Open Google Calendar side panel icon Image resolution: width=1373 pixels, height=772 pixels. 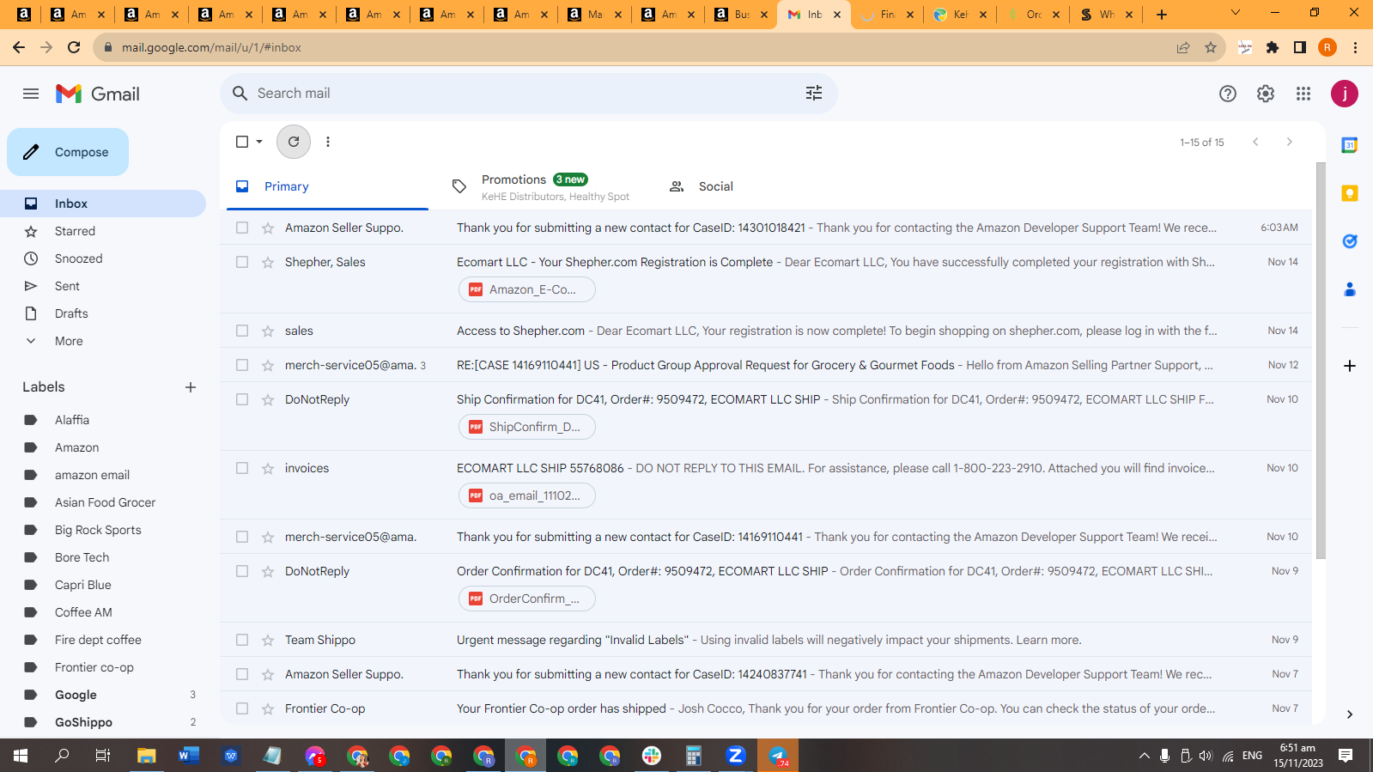[1350, 145]
